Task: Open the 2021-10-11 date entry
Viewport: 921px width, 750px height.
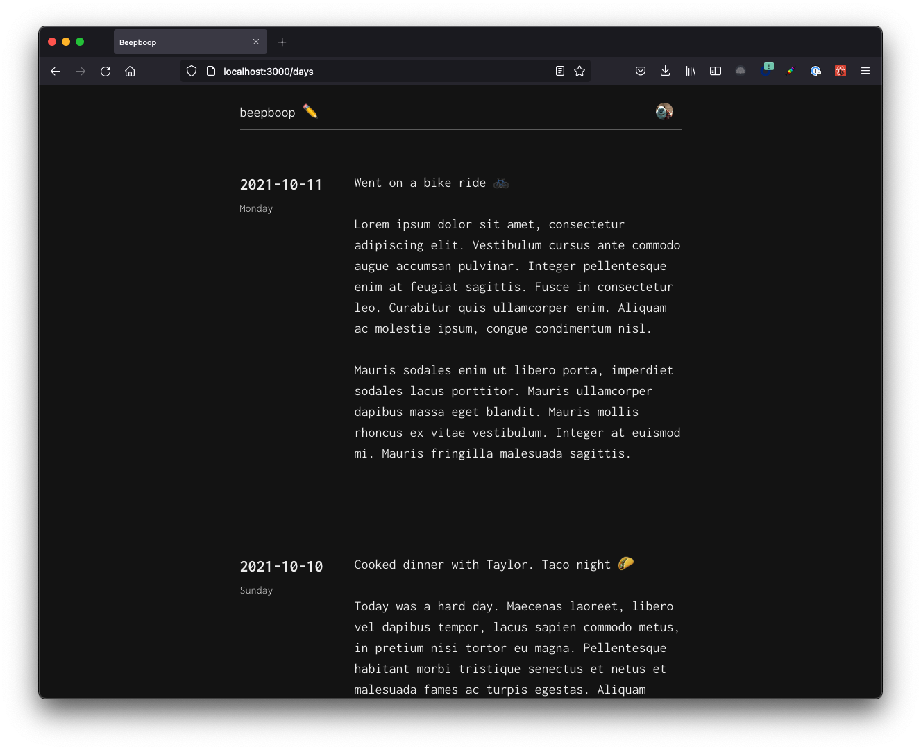Action: pyautogui.click(x=281, y=185)
